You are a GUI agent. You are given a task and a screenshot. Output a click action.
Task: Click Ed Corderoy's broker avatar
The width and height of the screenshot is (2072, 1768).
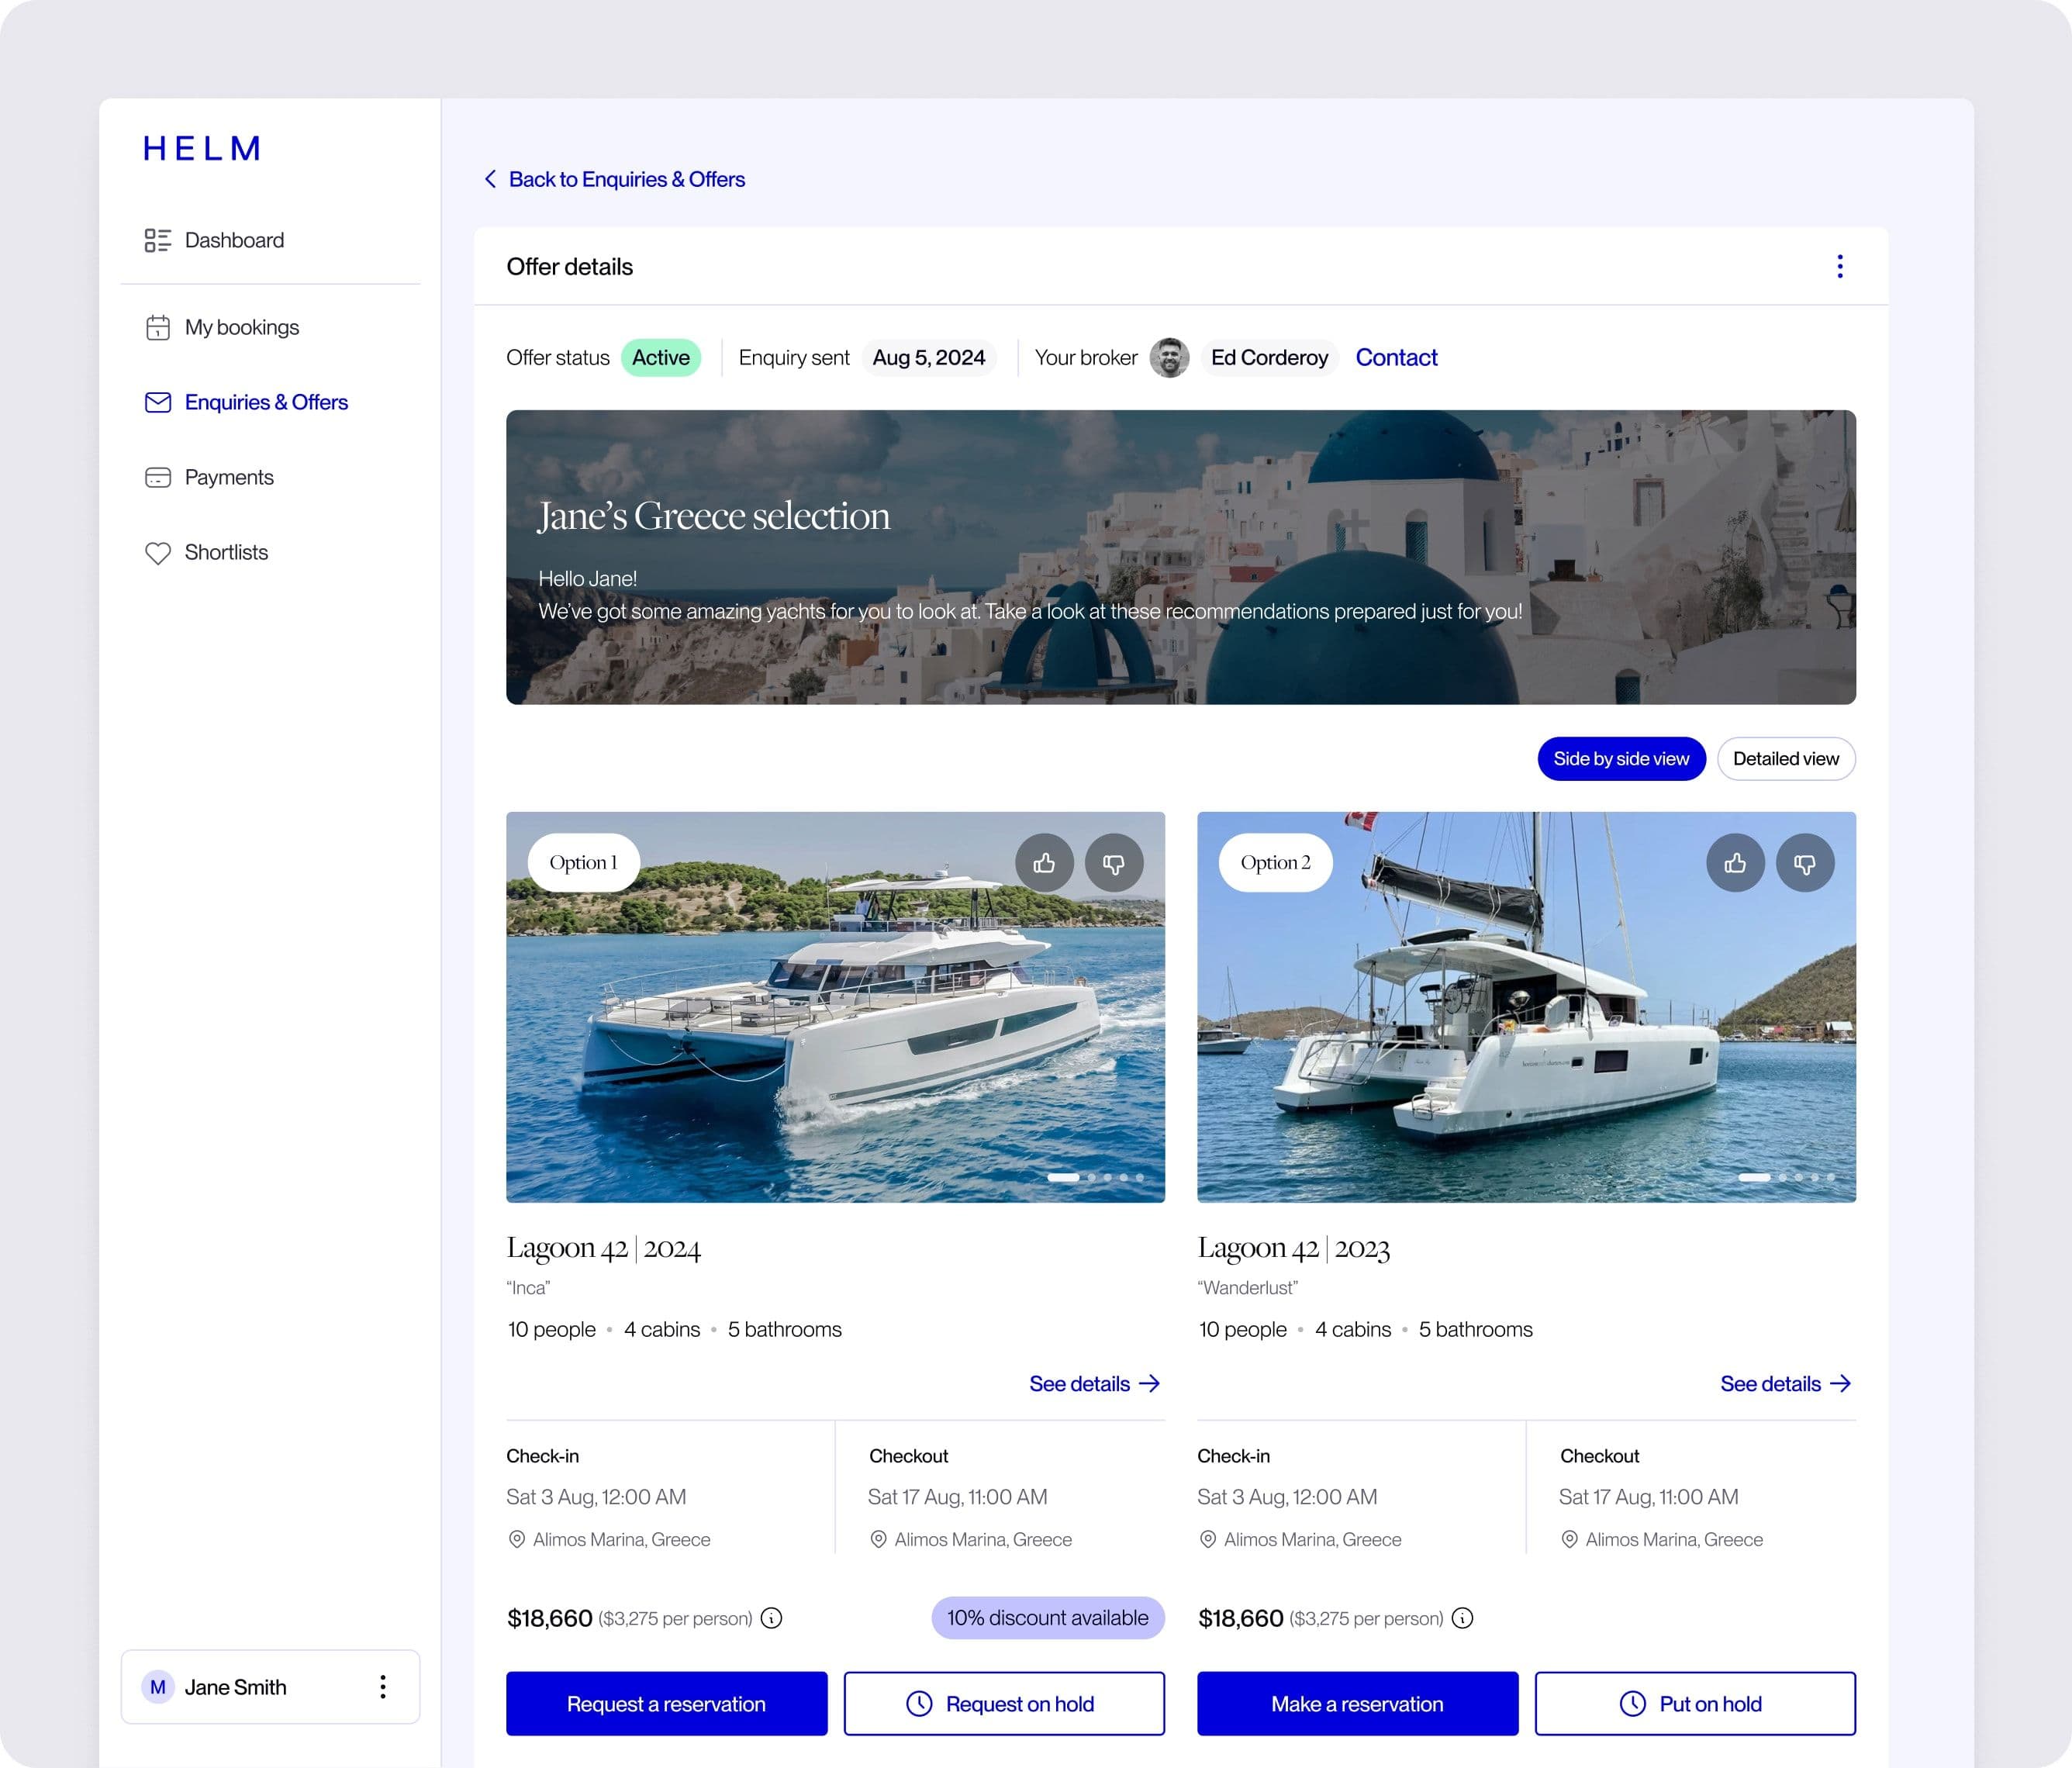(x=1169, y=358)
